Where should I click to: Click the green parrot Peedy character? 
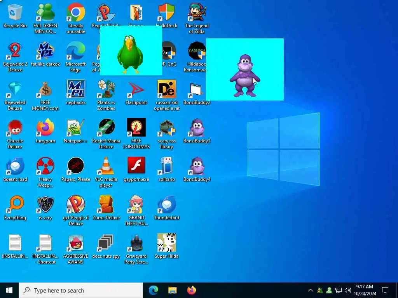tap(130, 54)
